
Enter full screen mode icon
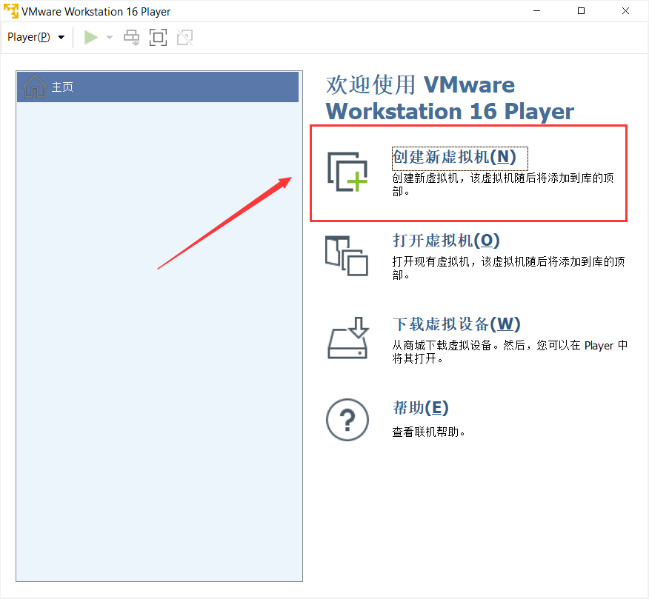[x=158, y=37]
